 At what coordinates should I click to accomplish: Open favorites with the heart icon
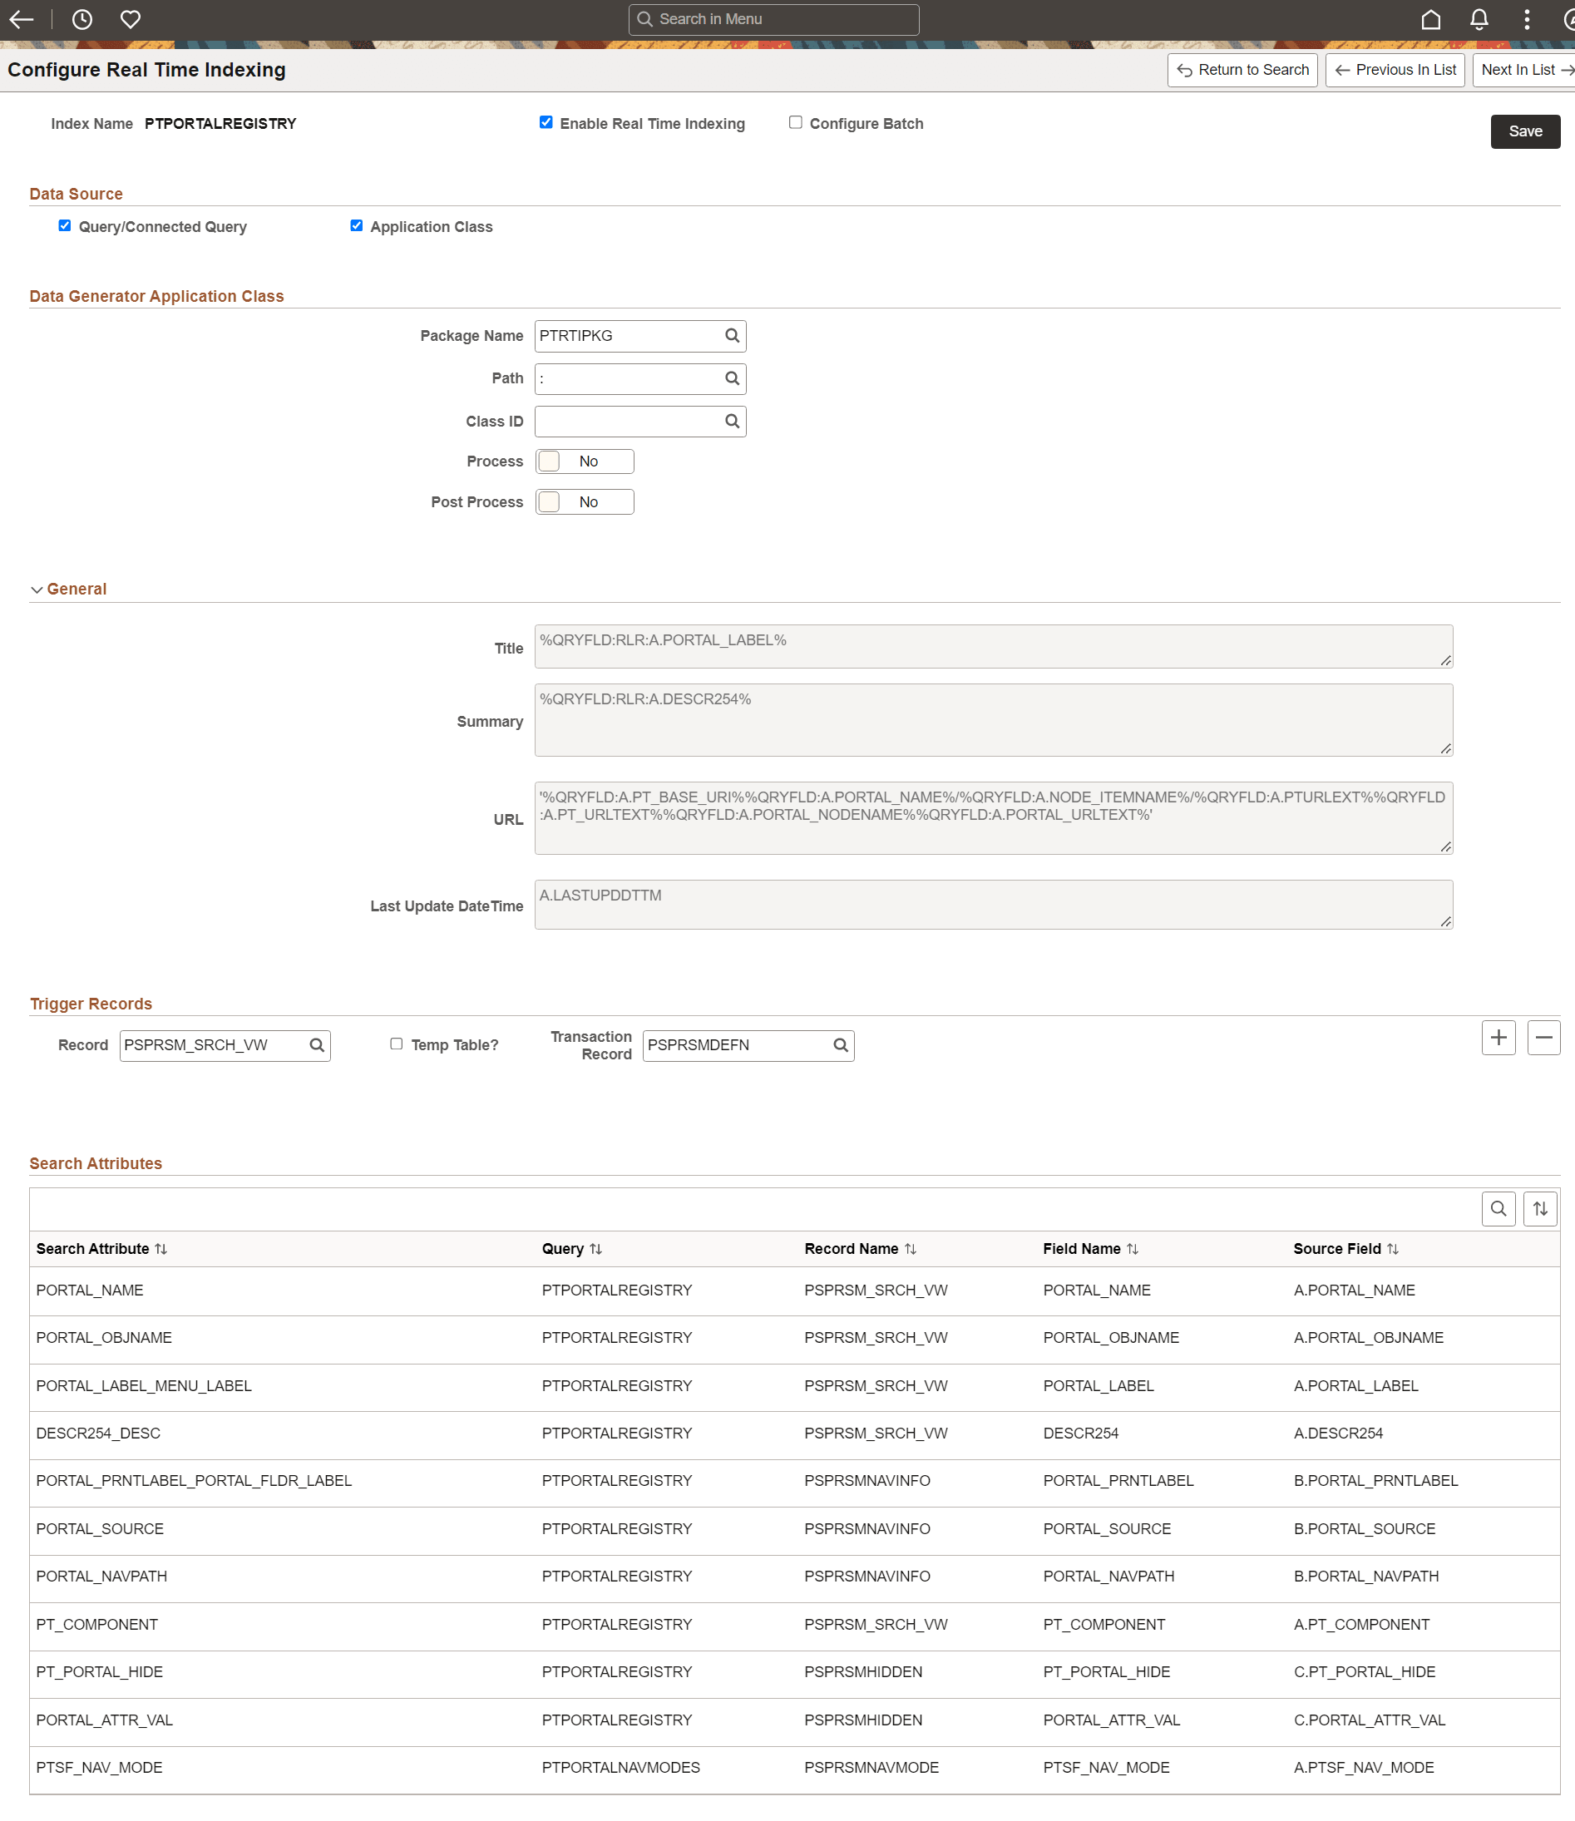129,18
